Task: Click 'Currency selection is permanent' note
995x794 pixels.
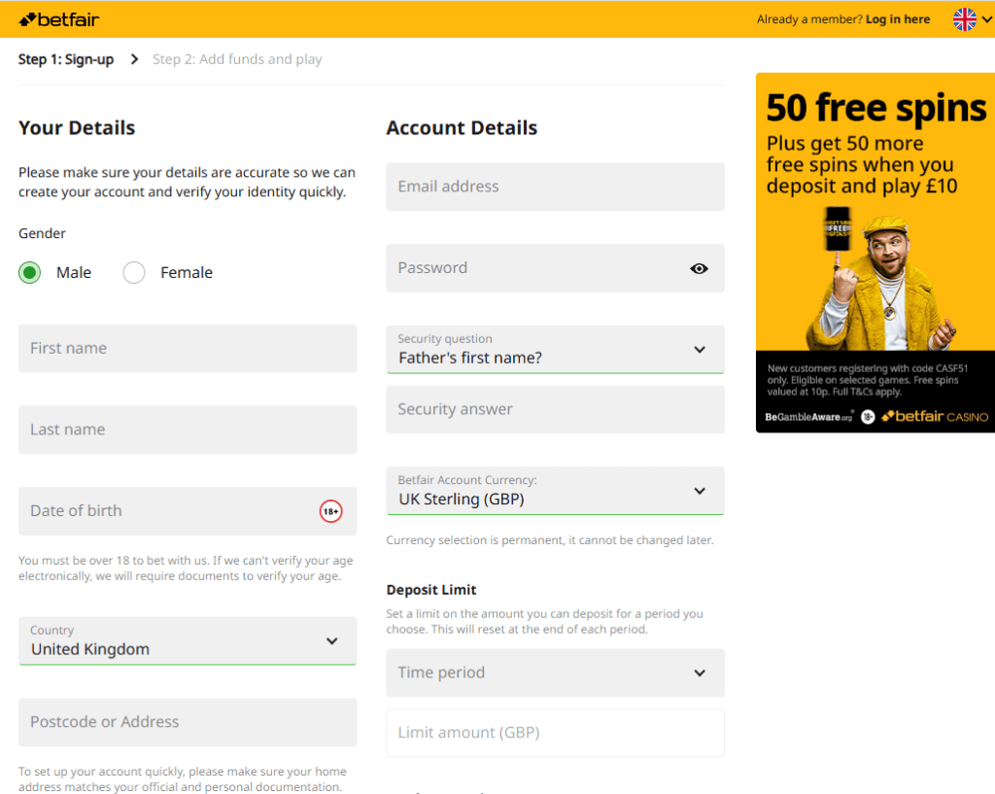Action: (550, 540)
